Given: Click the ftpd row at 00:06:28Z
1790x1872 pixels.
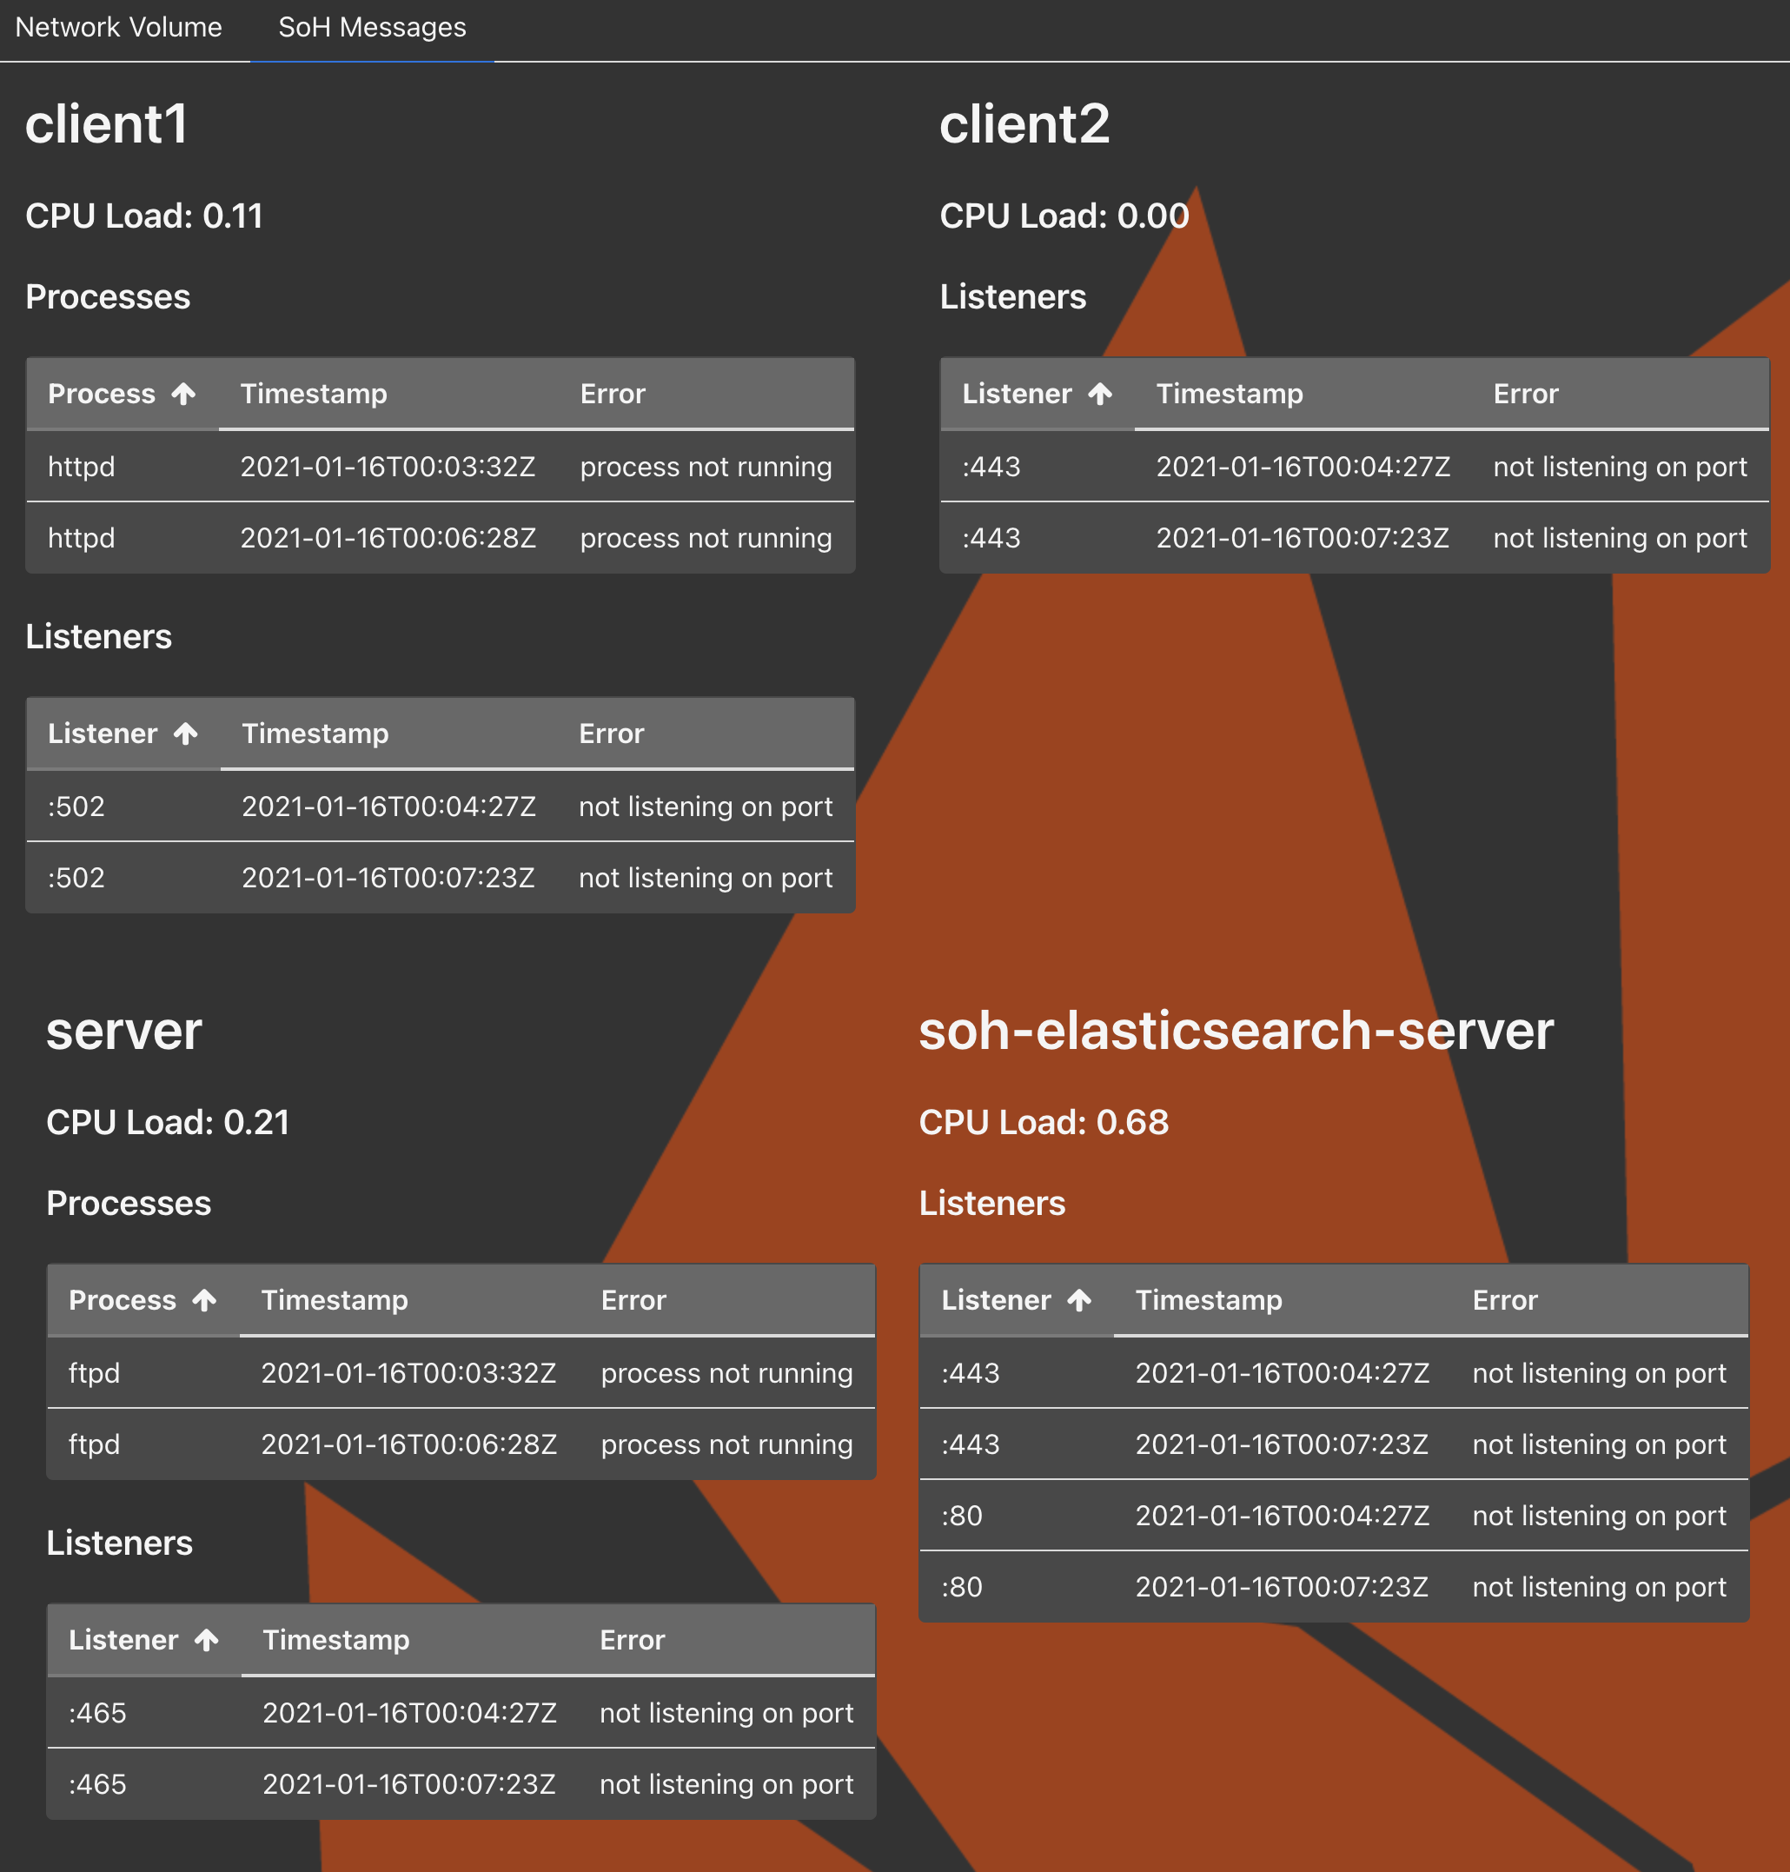Looking at the screenshot, I should coord(461,1444).
